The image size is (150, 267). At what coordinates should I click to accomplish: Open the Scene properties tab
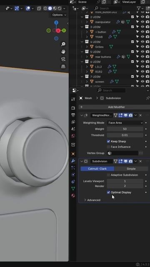click(x=73, y=129)
